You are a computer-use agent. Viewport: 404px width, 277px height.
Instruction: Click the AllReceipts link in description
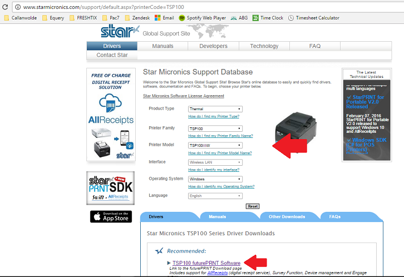pos(218,273)
